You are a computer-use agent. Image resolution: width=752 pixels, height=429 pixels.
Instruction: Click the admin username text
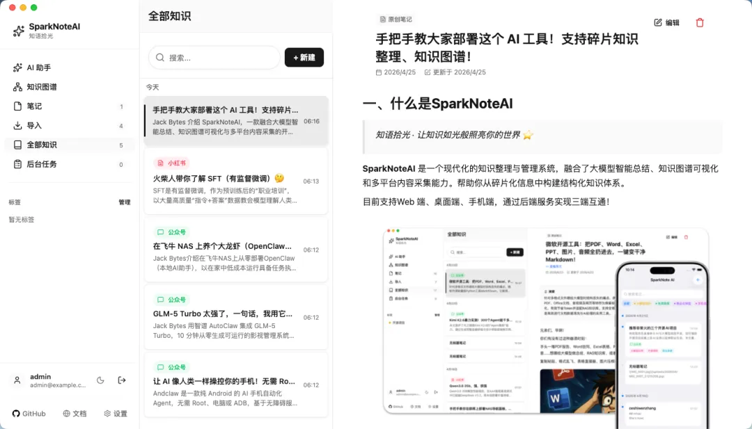40,377
